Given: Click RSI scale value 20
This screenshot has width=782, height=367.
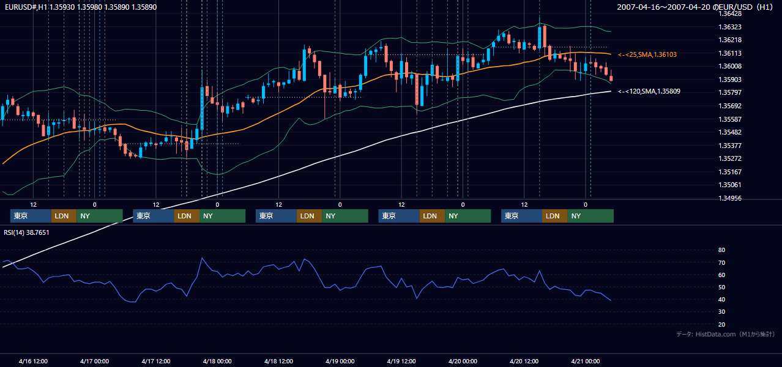Looking at the screenshot, I should point(721,324).
